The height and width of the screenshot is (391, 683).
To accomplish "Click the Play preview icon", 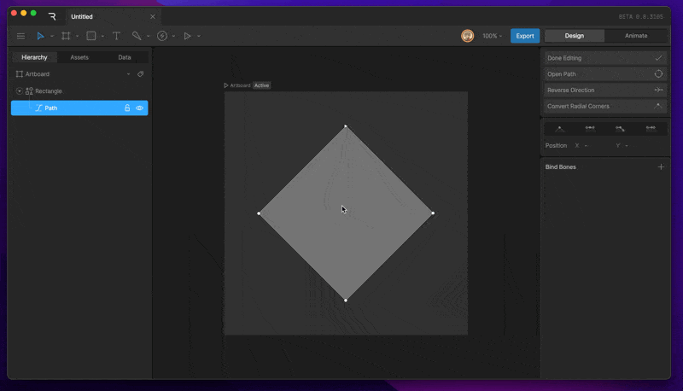I will point(187,36).
